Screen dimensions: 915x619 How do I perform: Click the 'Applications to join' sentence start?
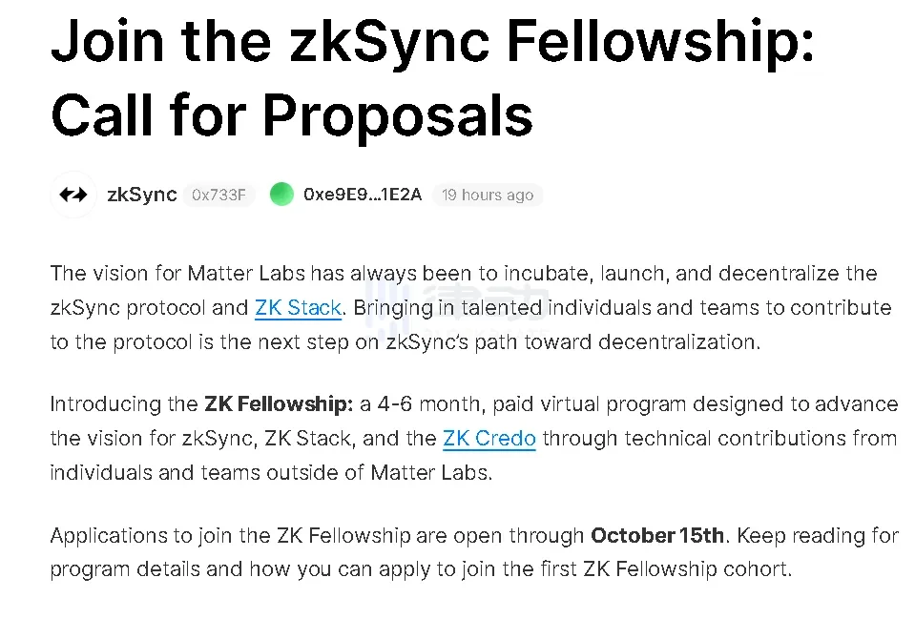click(143, 535)
